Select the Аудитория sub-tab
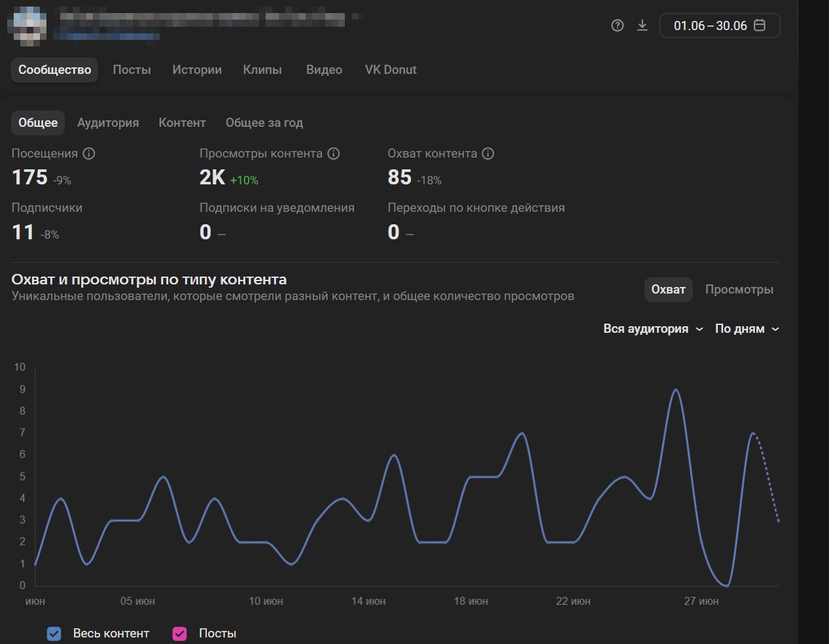Viewport: 829px width, 644px height. [x=108, y=123]
